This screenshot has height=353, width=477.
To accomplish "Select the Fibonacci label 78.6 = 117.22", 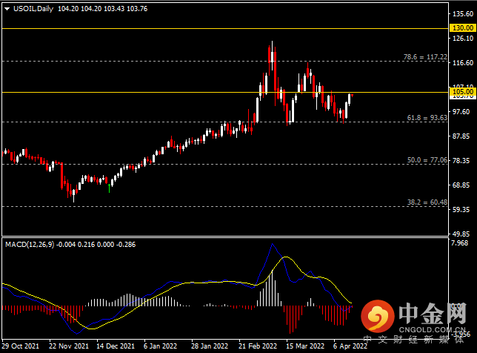I will pyautogui.click(x=425, y=57).
